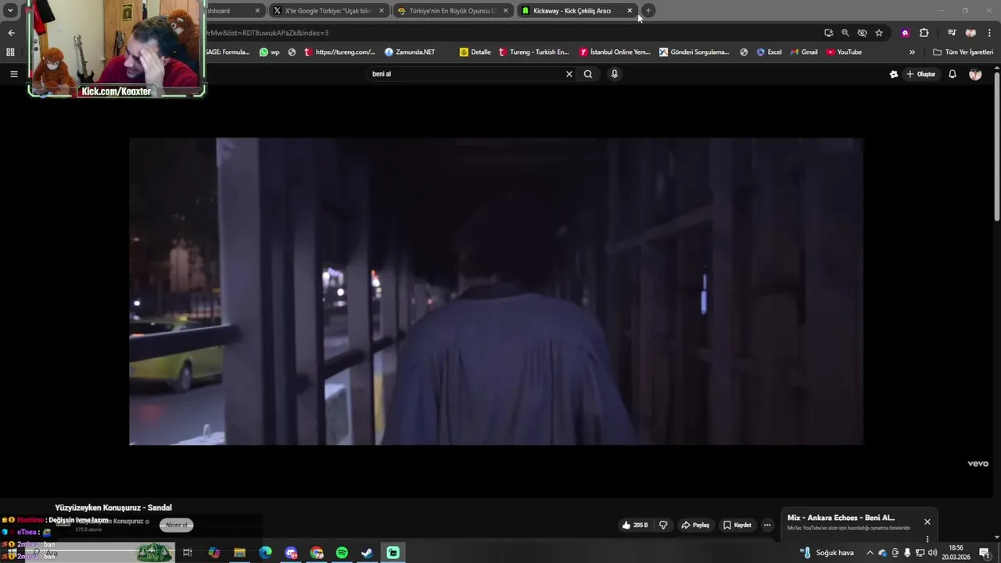
Task: Open the Mix playlist panel three-dot options
Action: 927,539
